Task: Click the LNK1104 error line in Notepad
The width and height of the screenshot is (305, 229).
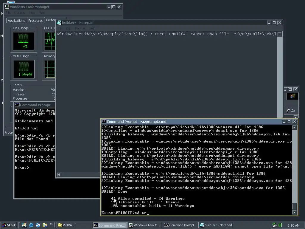Action: (x=166, y=34)
